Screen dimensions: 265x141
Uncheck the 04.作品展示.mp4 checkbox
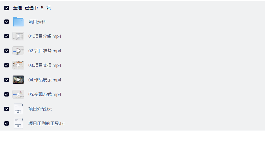7,80
